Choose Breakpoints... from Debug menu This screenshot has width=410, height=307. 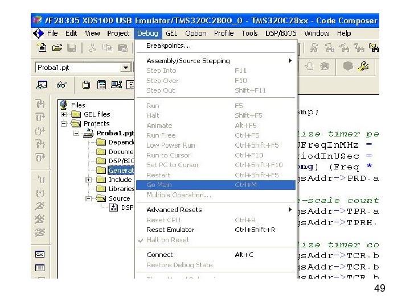point(216,45)
